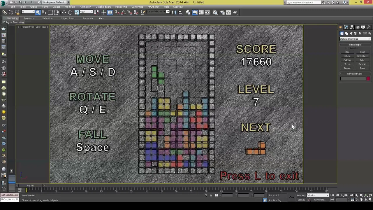Click the Mirror tool icon
373x210 pixels.
tap(174, 12)
